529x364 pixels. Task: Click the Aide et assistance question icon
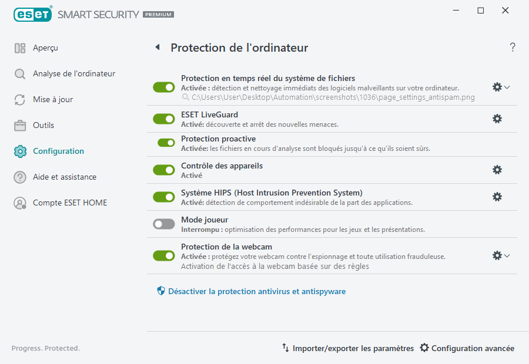pos(19,177)
